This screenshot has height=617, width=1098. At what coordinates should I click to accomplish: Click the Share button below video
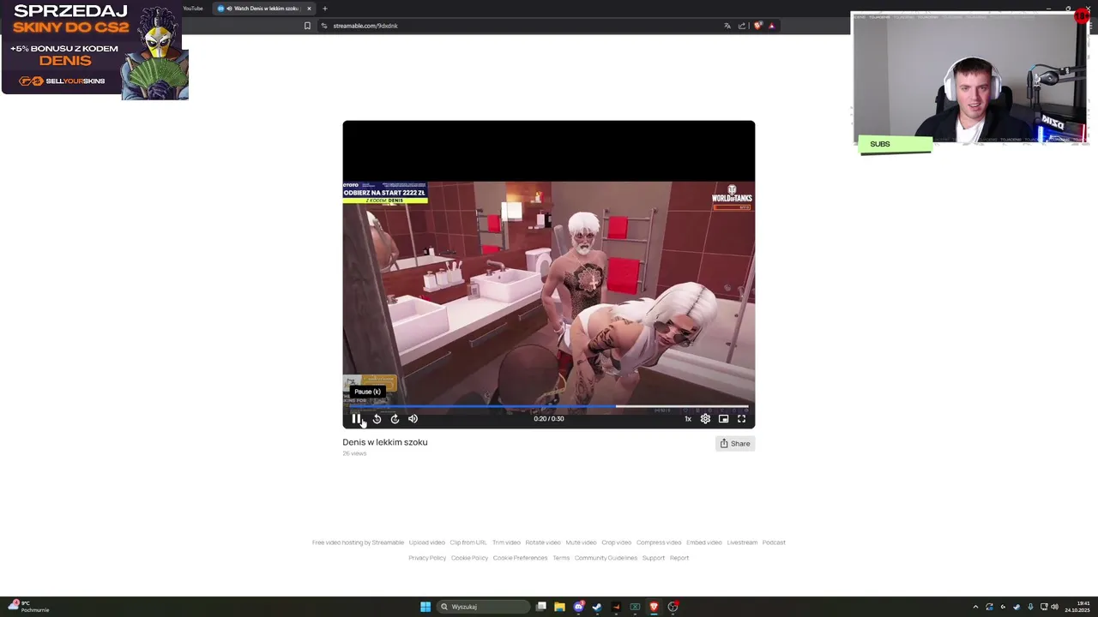click(735, 443)
